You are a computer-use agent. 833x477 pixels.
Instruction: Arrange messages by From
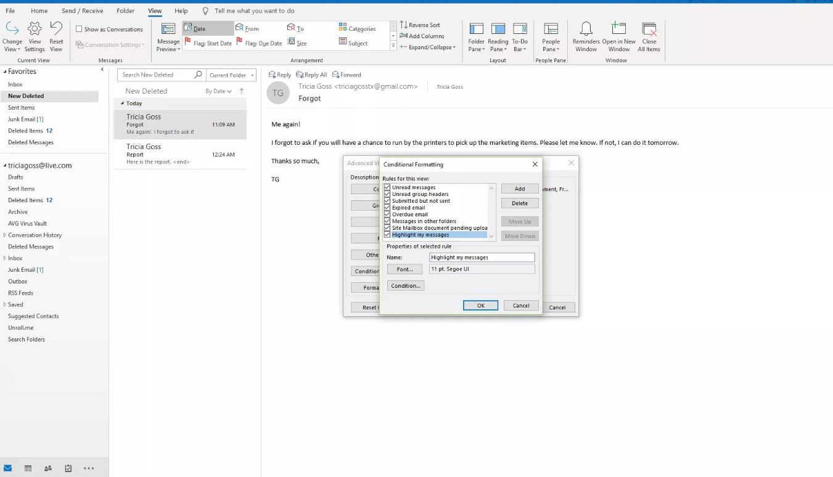[247, 28]
